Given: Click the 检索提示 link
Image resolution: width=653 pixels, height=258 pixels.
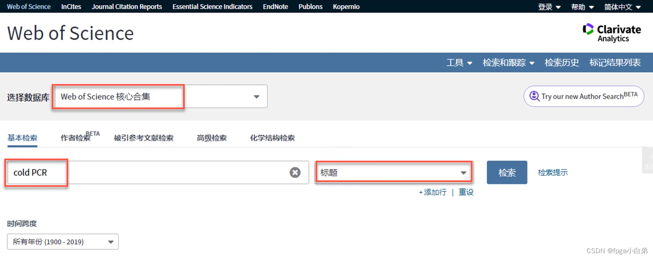Looking at the screenshot, I should click(553, 172).
